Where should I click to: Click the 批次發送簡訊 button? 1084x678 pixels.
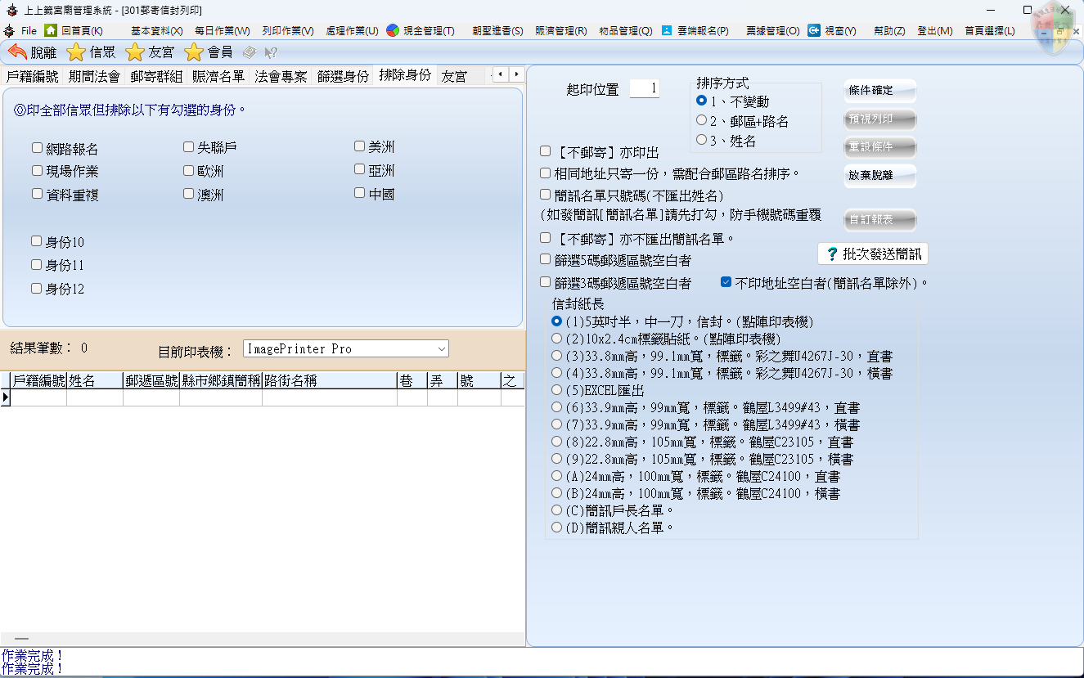pos(873,254)
